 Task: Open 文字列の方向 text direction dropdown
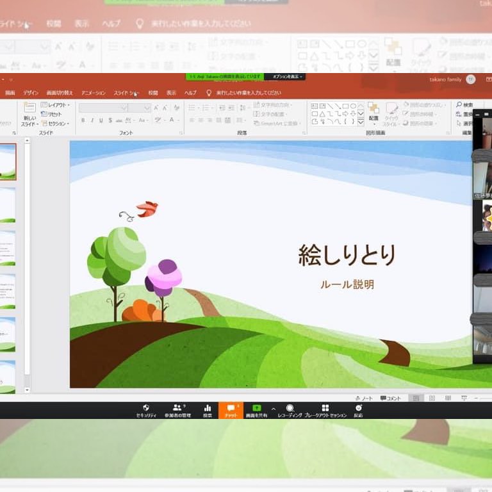(x=272, y=104)
